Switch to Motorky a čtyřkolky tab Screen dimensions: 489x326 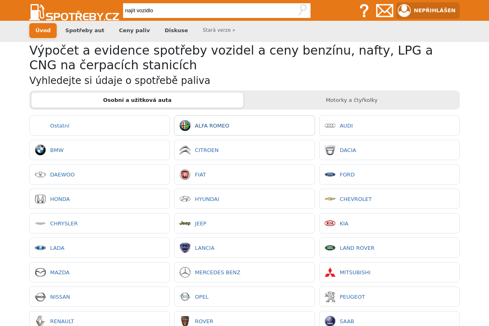351,100
